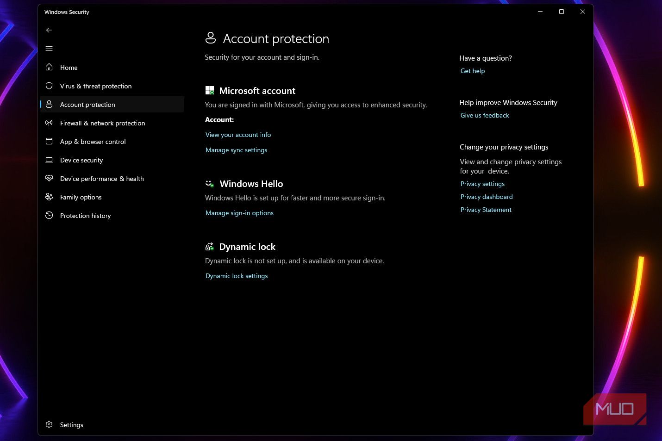
Task: Click the Firewall & network antenna icon
Action: pos(49,123)
